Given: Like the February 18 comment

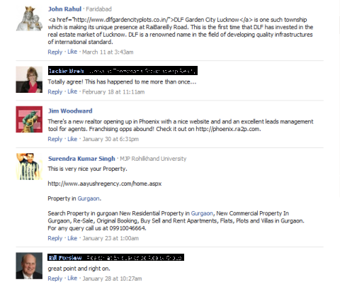Looking at the screenshot, I should (x=72, y=91).
